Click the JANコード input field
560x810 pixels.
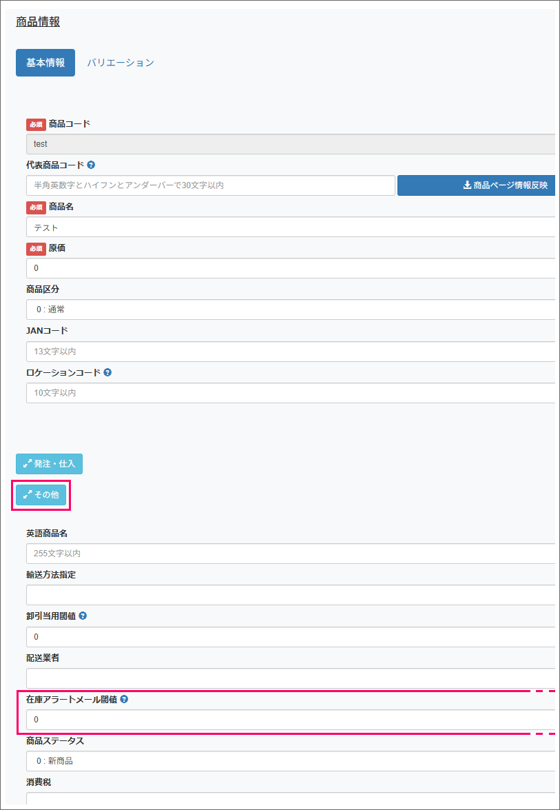coord(289,351)
